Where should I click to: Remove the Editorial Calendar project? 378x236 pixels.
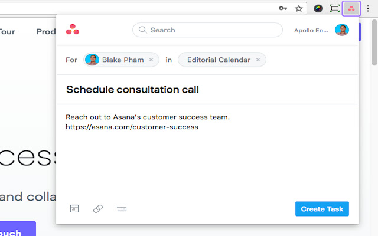point(258,60)
